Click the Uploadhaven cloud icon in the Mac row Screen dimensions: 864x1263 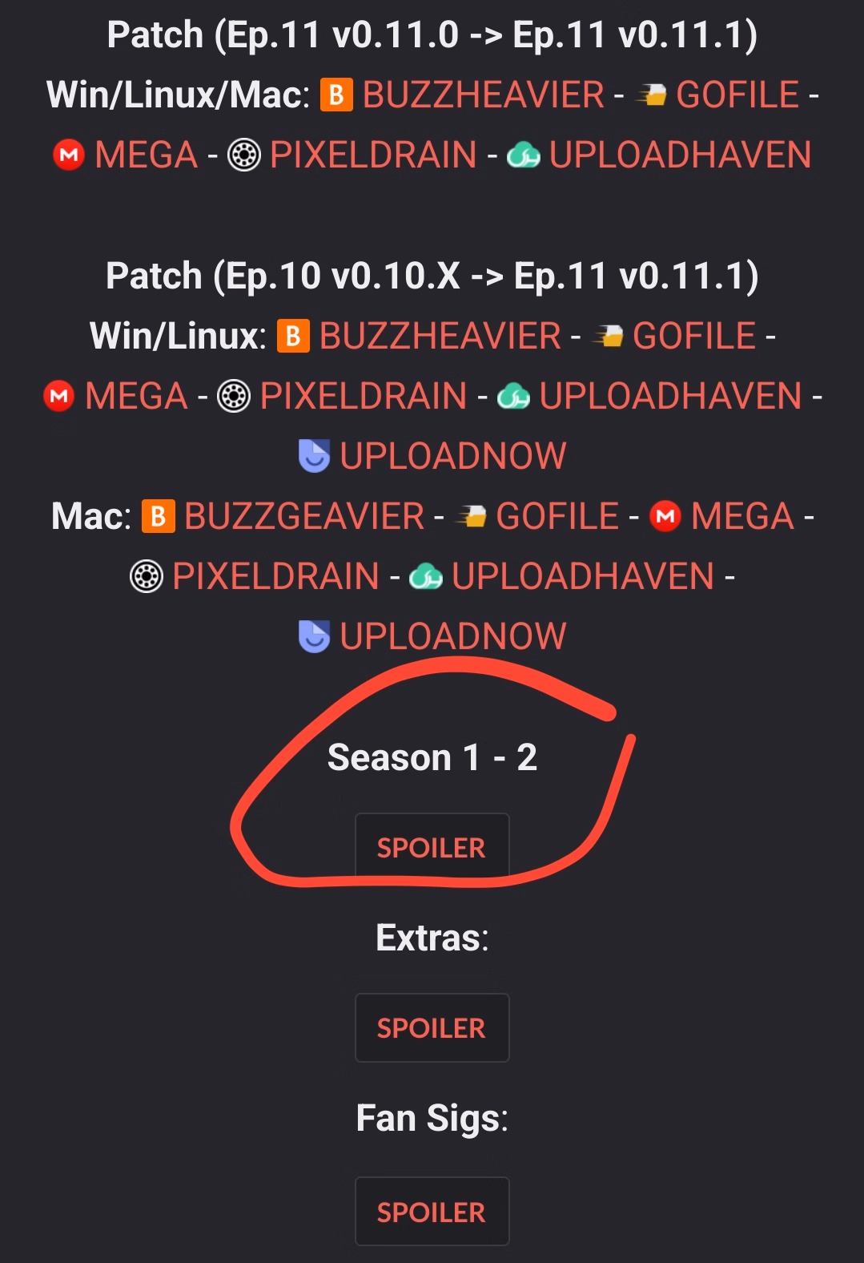(x=426, y=576)
